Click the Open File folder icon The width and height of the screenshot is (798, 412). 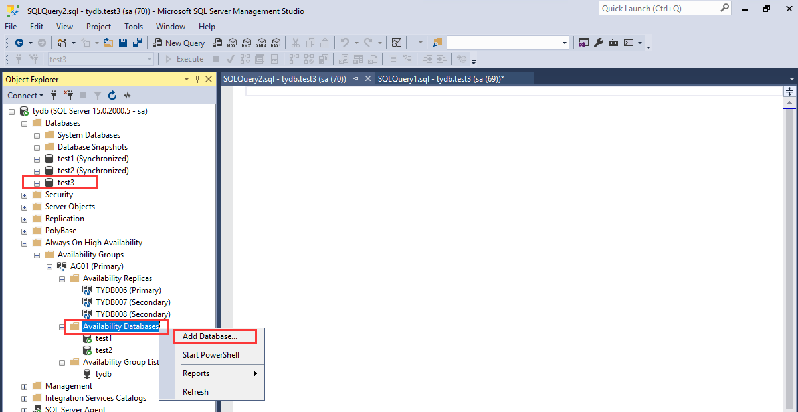click(x=108, y=43)
